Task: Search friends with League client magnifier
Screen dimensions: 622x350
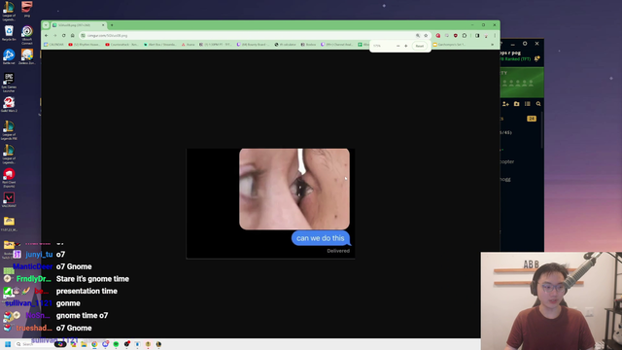Action: (538, 104)
